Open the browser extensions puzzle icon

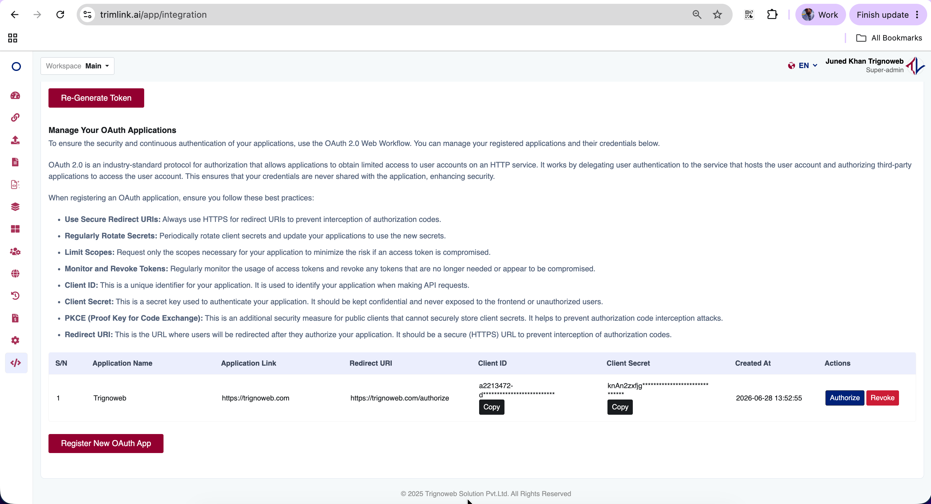(772, 15)
